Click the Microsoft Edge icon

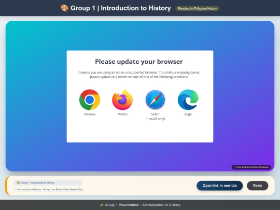[x=188, y=100]
